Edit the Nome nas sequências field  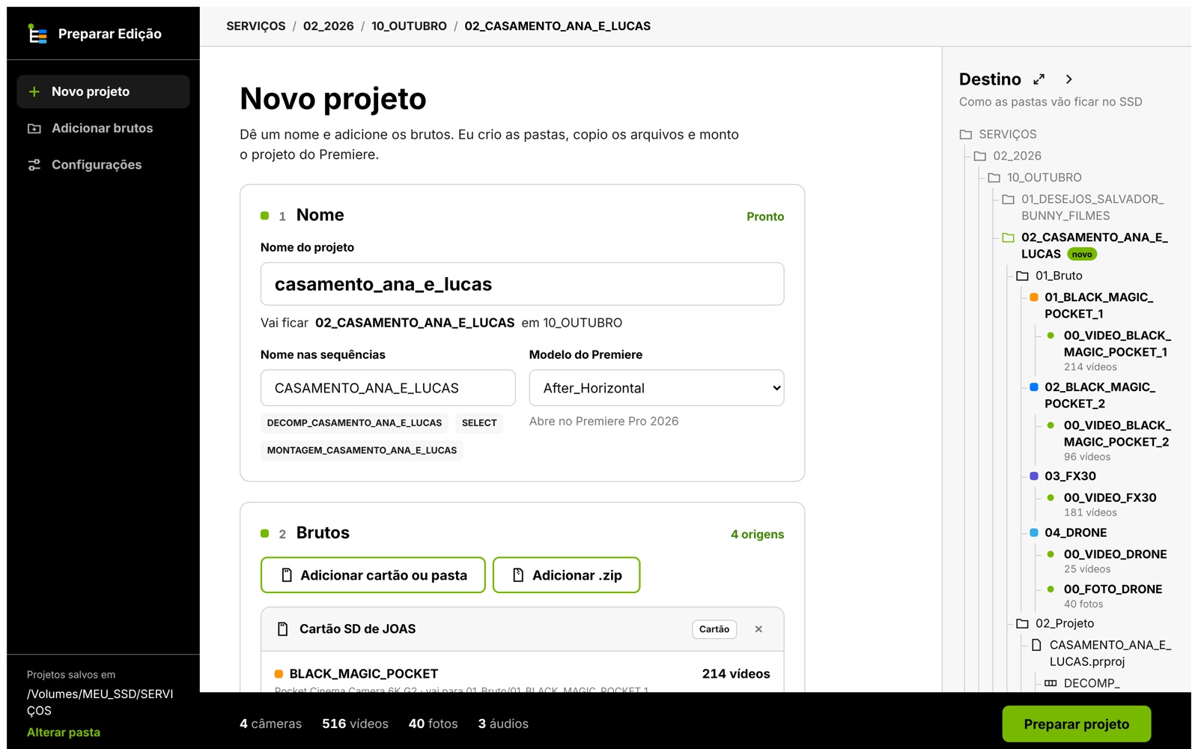click(388, 388)
